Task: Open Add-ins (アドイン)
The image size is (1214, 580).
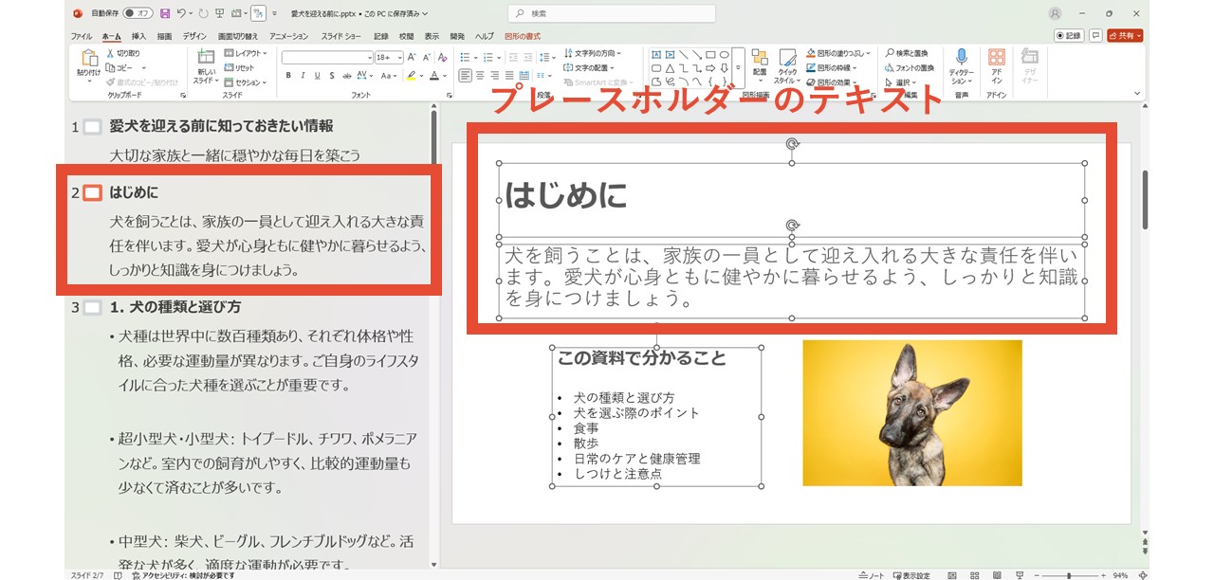Action: (996, 66)
